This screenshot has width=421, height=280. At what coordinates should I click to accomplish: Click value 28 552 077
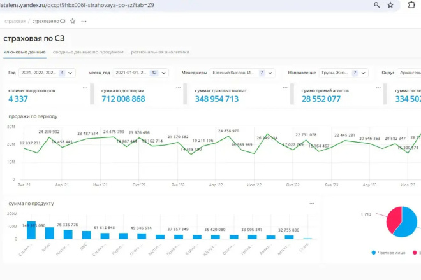pyautogui.click(x=321, y=99)
